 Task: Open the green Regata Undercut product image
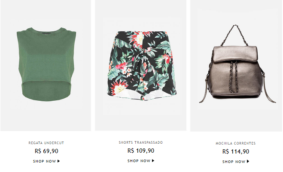46,64
